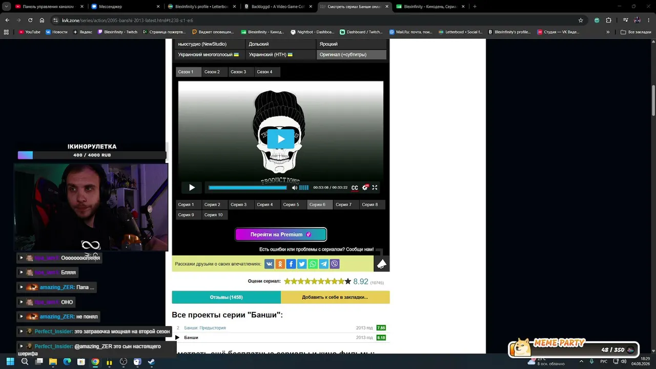Seek in the video progress bar
This screenshot has height=369, width=656.
(248, 188)
